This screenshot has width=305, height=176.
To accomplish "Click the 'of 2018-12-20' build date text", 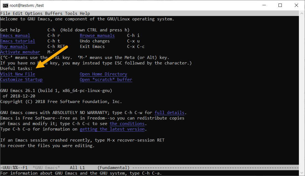I will 19,96.
